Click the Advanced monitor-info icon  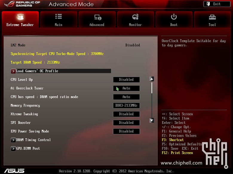(98, 17)
